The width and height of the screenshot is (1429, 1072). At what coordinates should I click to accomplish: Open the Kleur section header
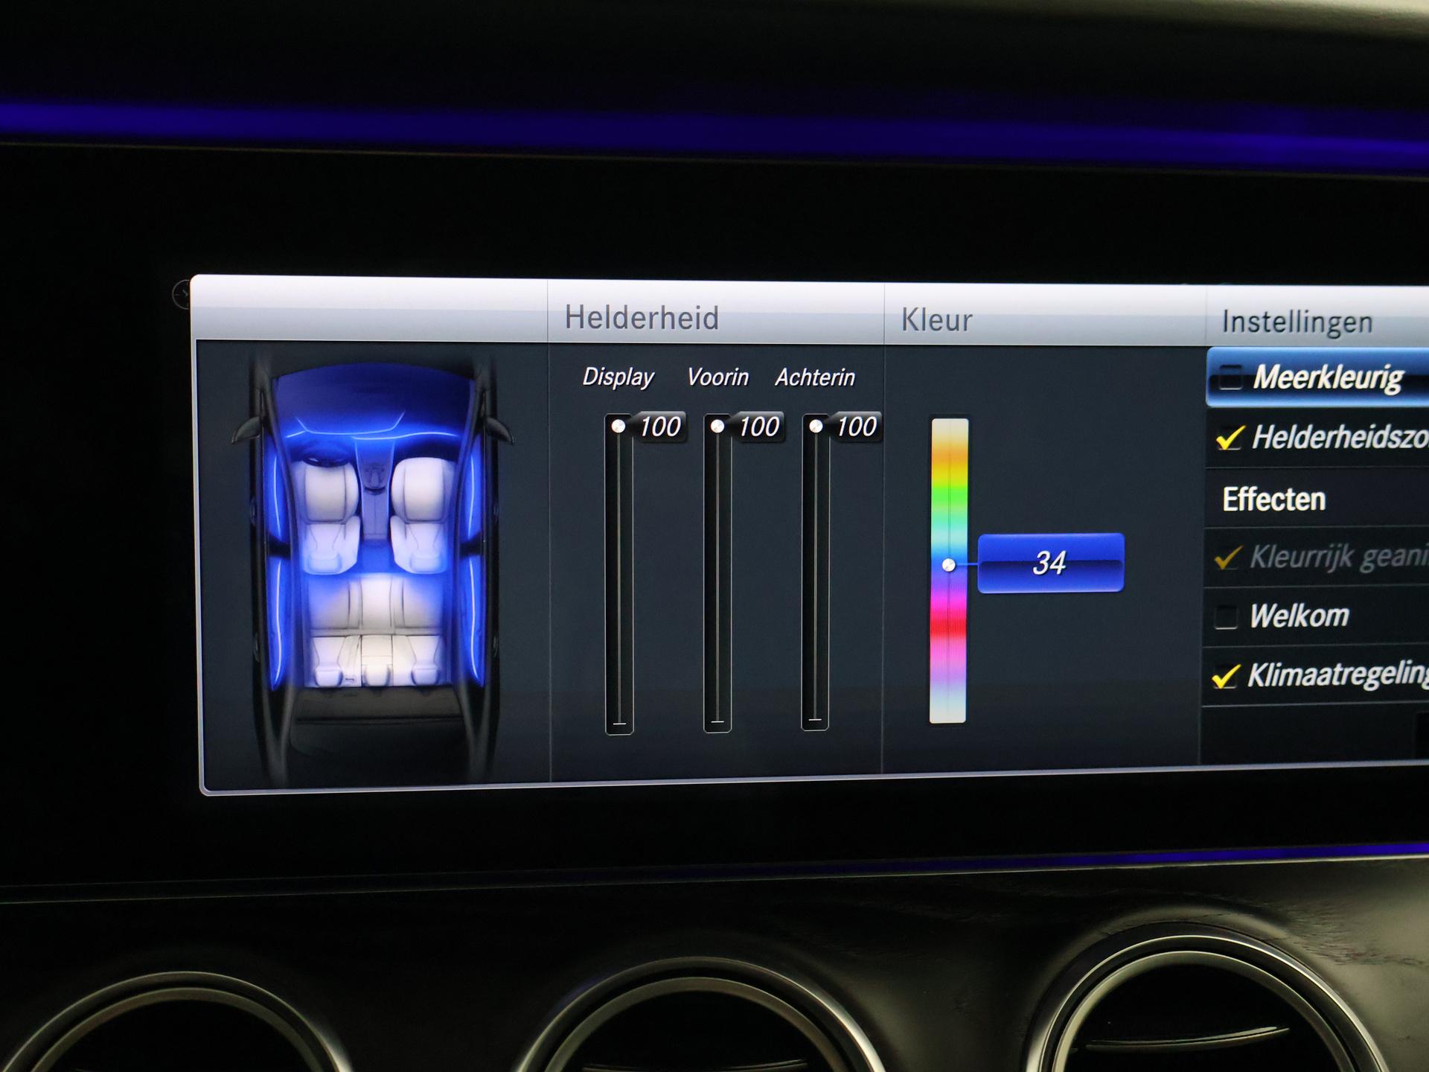coord(936,320)
